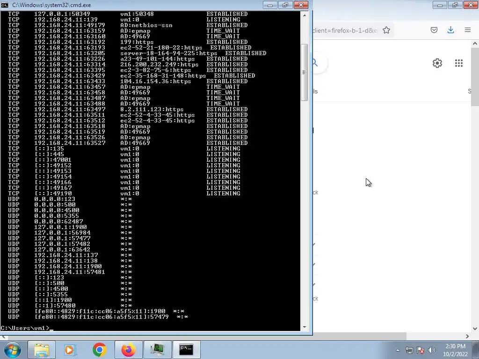Show hidden system tray icons
The width and height of the screenshot is (479, 359).
[398, 350]
